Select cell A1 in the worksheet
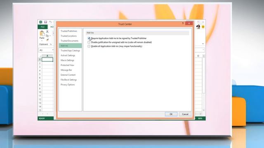The image size is (264, 148). pos(47,60)
